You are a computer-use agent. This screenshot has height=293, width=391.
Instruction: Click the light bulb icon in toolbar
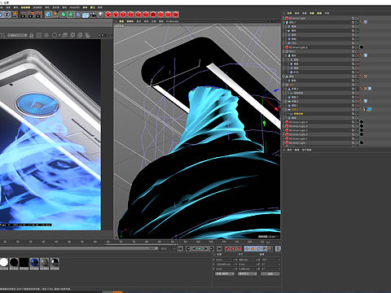(x=100, y=14)
